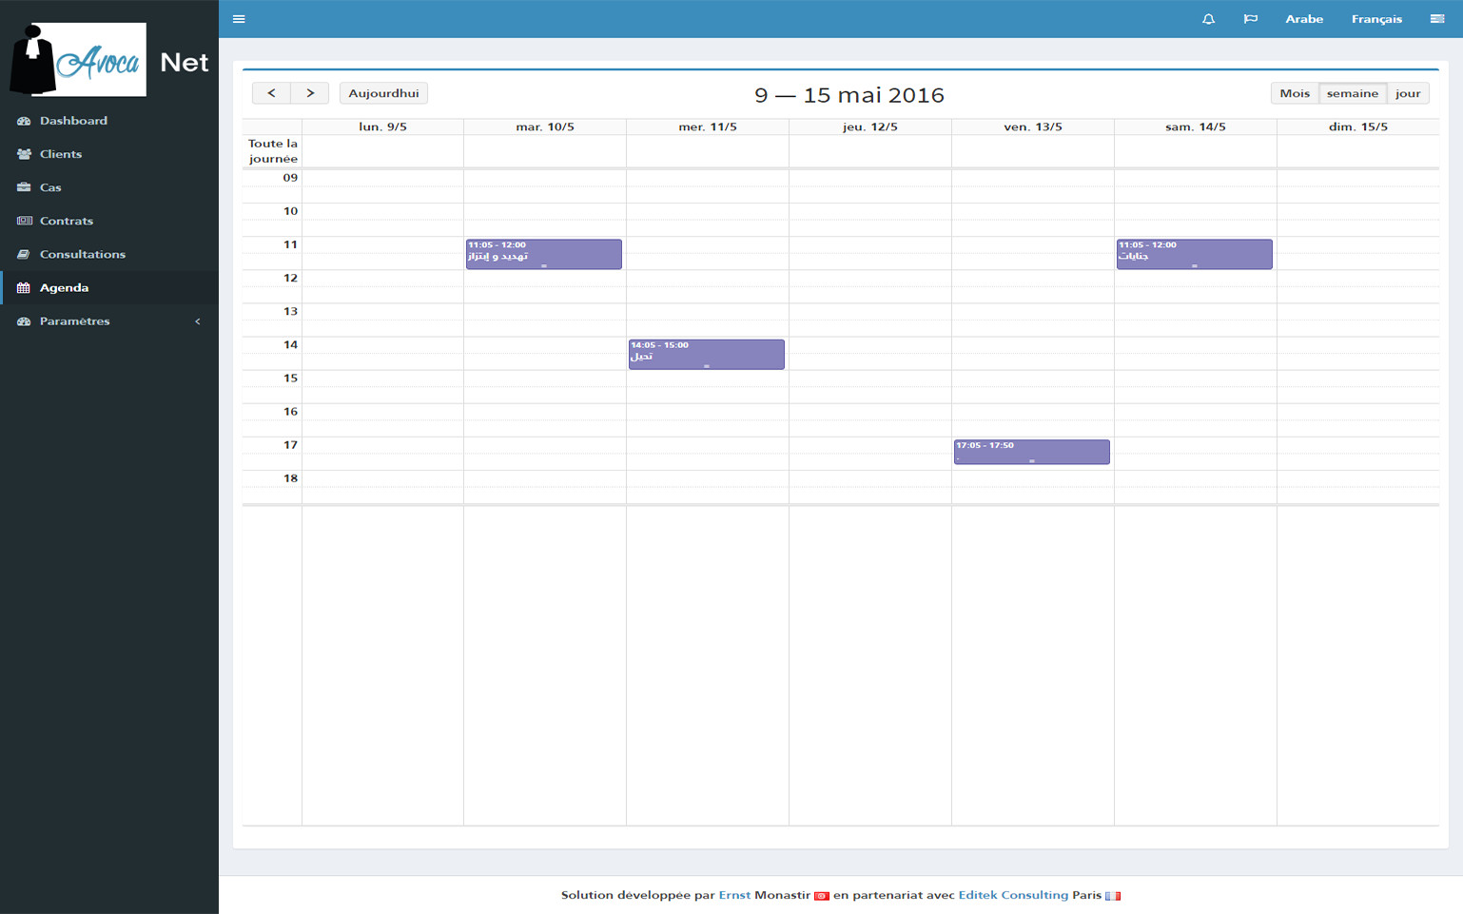Click the Agenda calendar icon
Screen dimensions: 1463x914
(24, 287)
